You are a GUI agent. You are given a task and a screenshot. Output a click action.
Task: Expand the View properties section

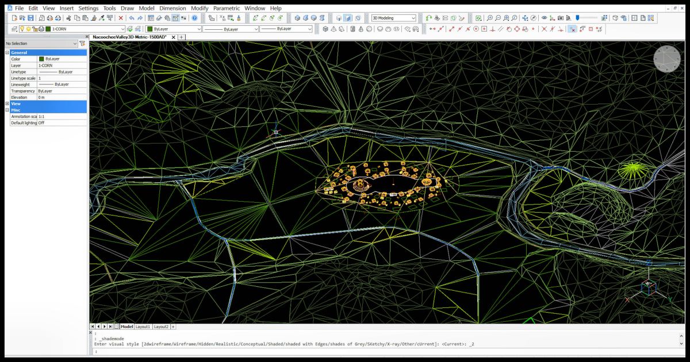pos(7,103)
